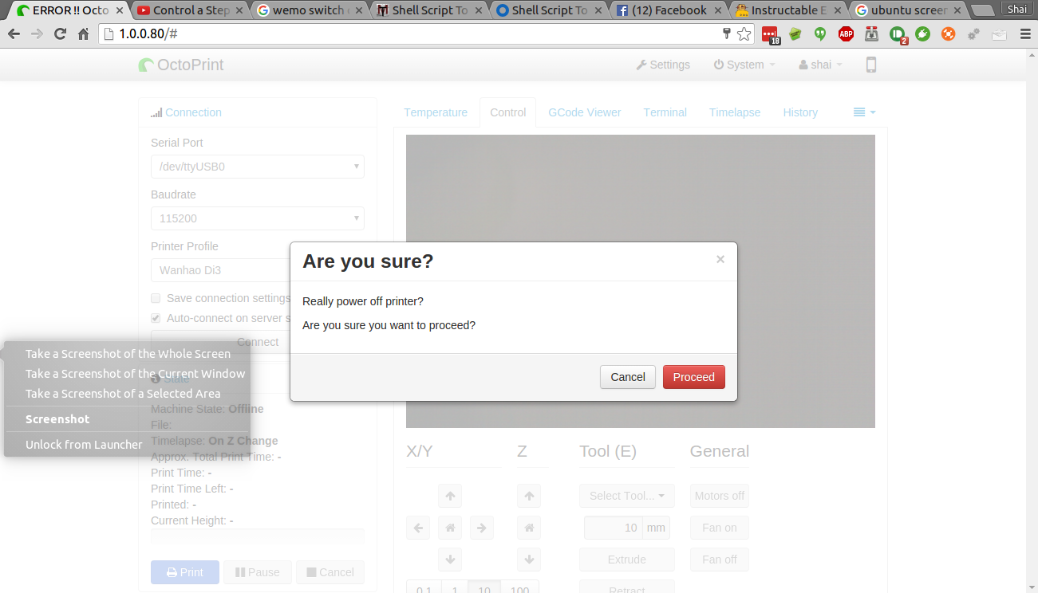Jog X axis right arrow
Screen dimensions: 1038x593
tap(482, 528)
